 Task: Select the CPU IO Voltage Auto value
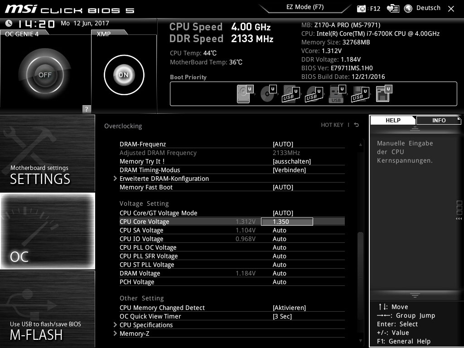click(x=279, y=238)
